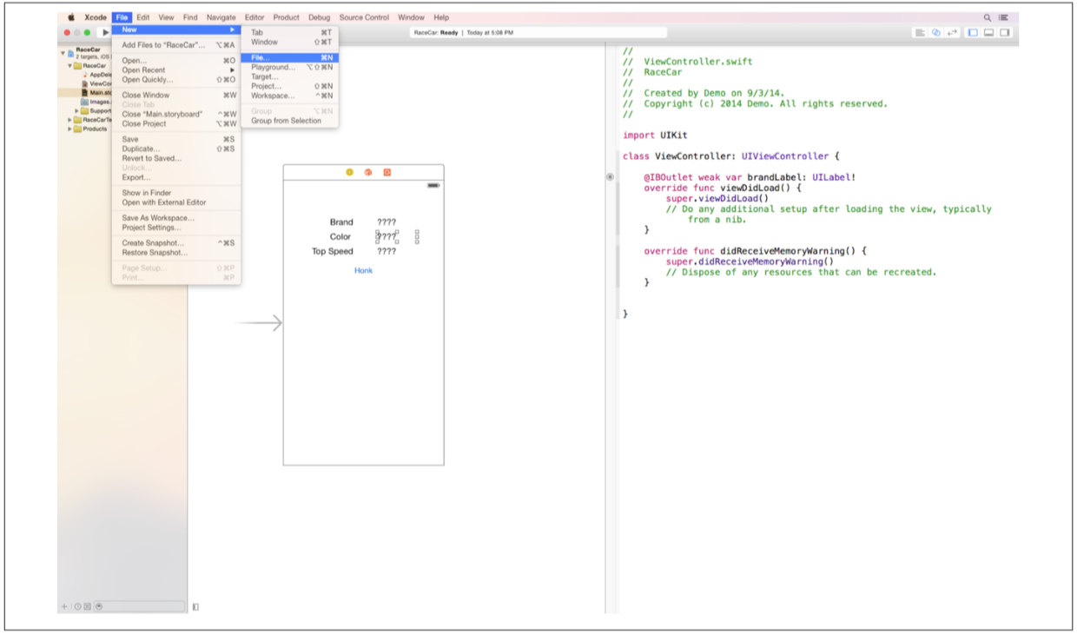Switch to the Version editor icon
Viewport: 1077px width, 635px height.
(952, 33)
